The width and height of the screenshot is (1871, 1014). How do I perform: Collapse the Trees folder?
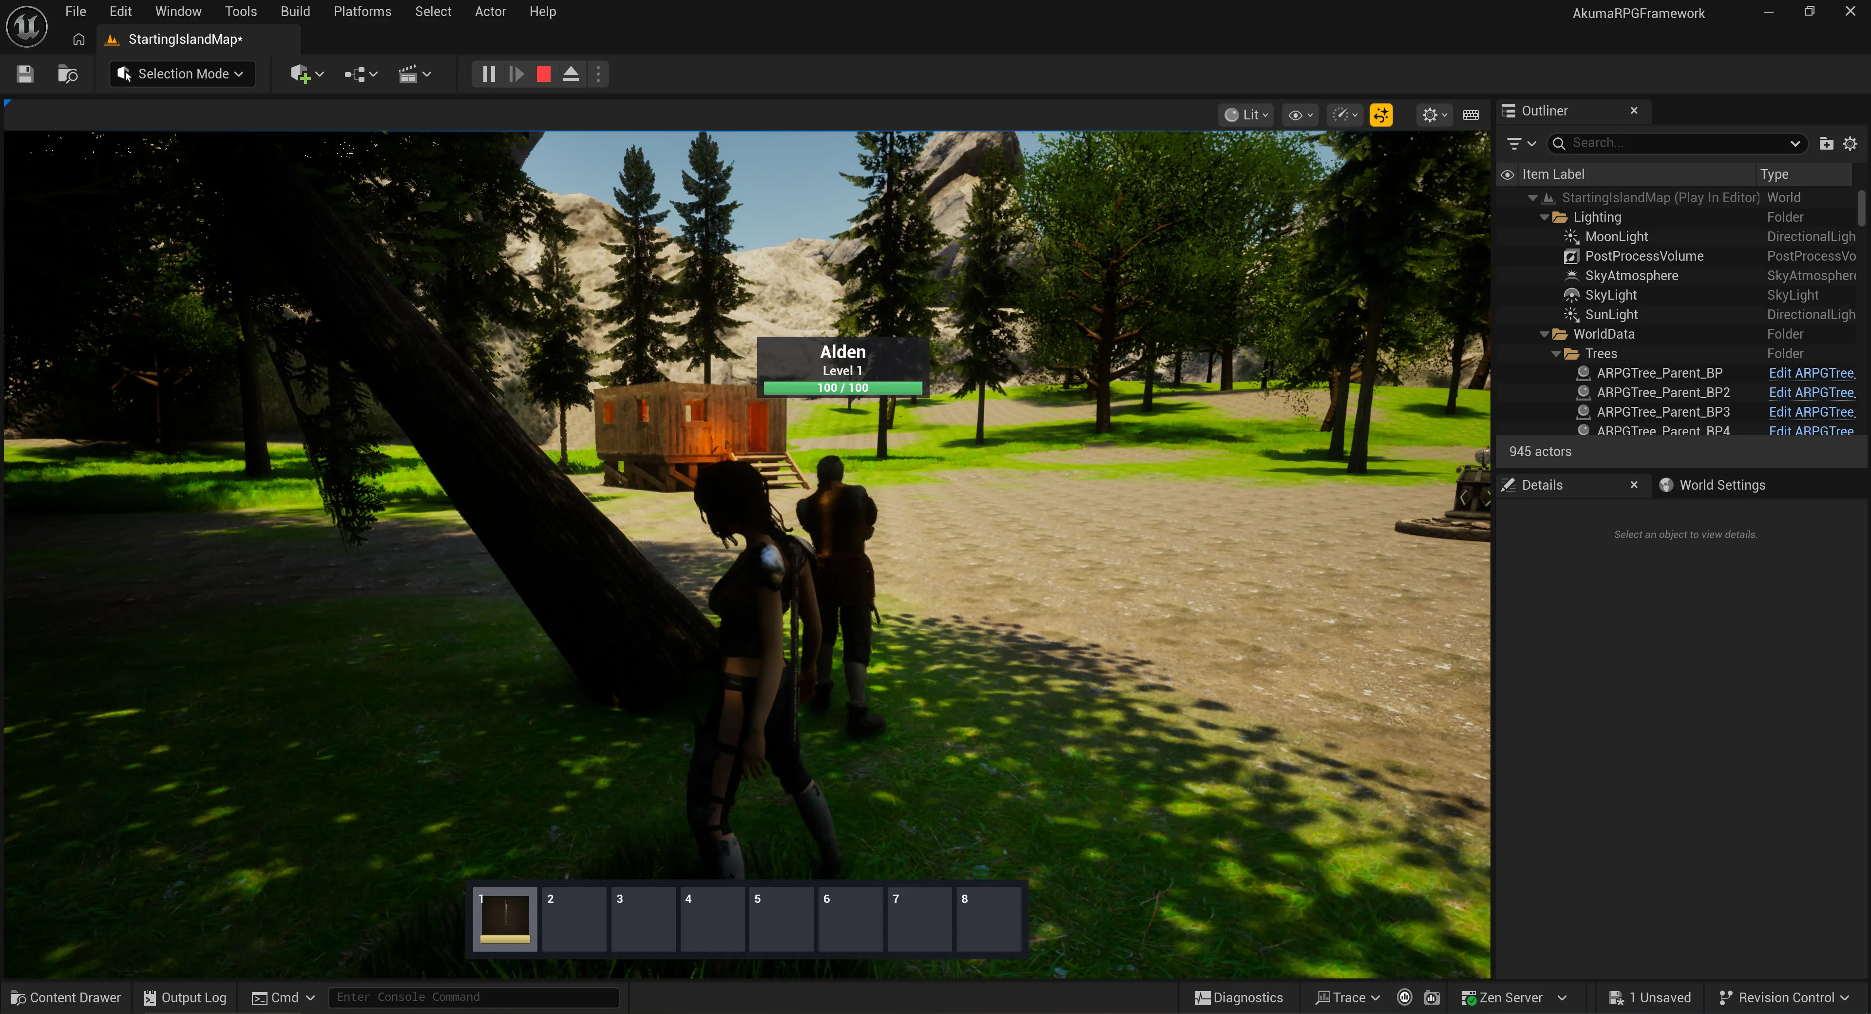(1556, 354)
